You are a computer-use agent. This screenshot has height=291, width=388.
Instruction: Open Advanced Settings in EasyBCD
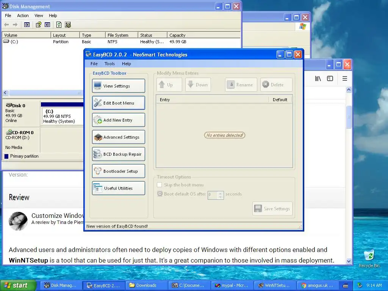119,137
